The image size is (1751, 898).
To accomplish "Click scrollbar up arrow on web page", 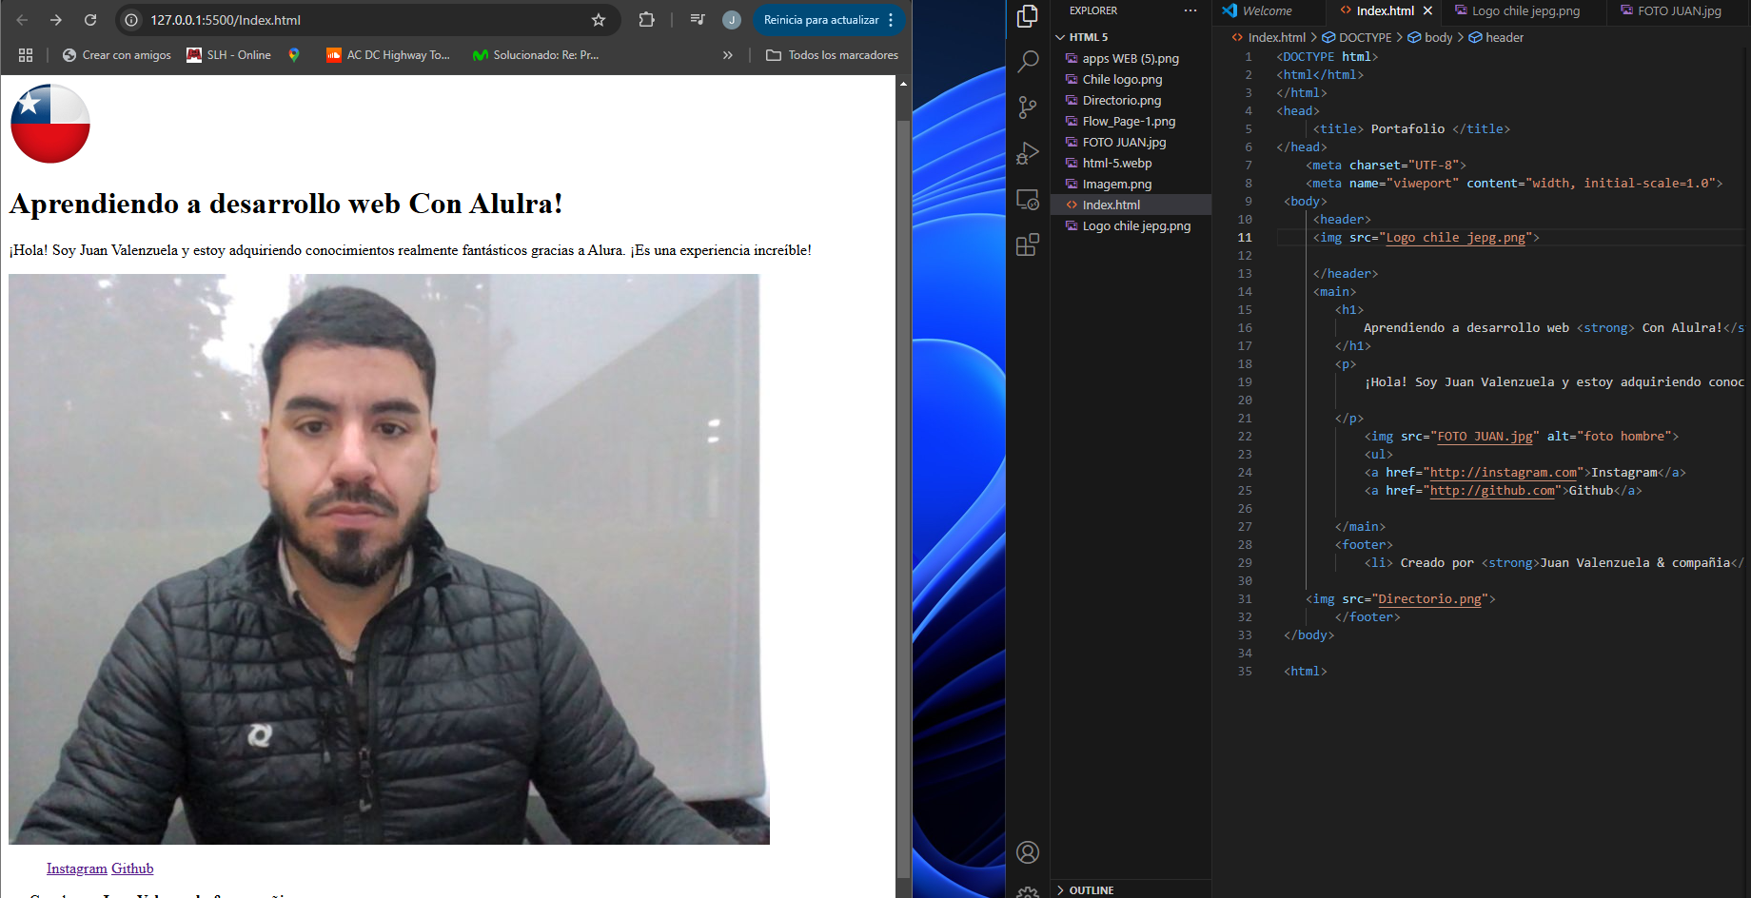I will (903, 84).
